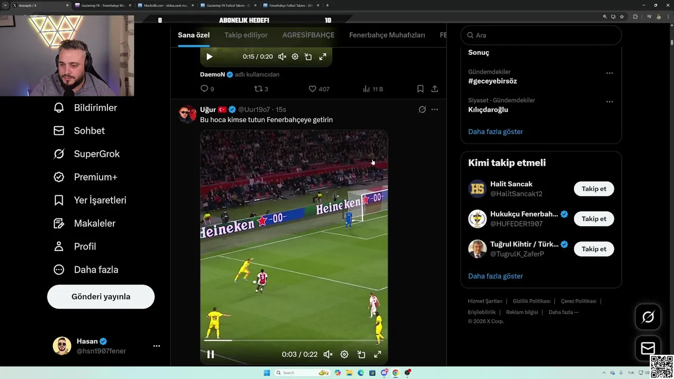Screen dimensions: 674x379
Task: Open Uğur's profile avatar
Action: tap(187, 114)
